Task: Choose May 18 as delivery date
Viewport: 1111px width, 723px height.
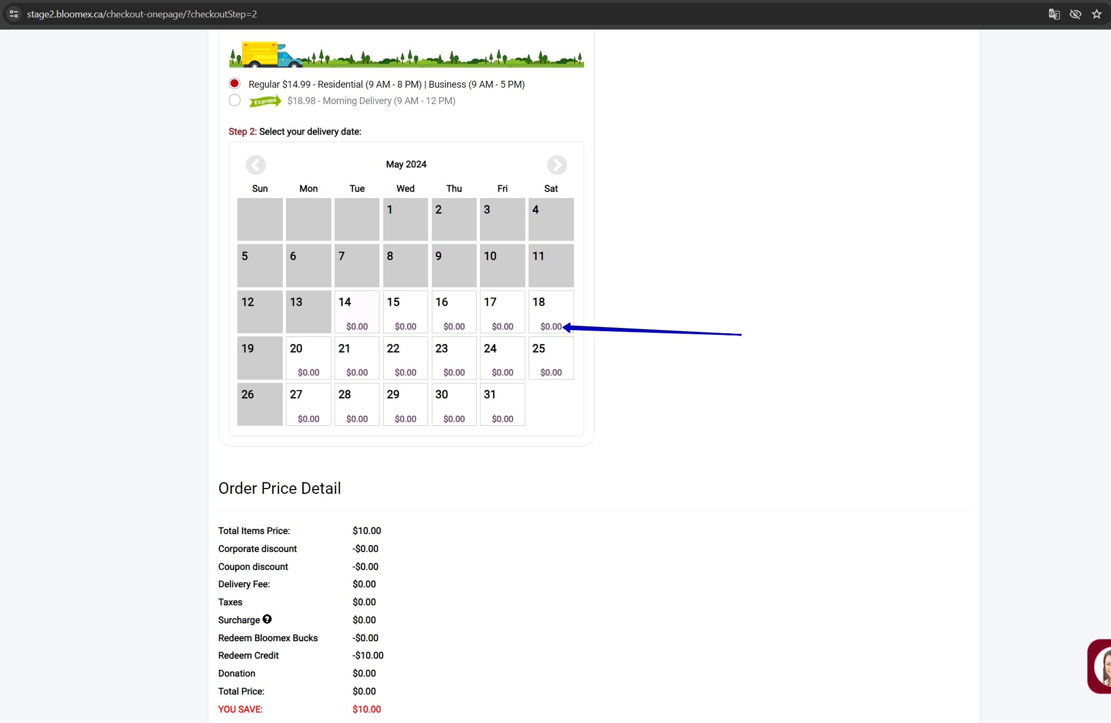Action: (x=551, y=312)
